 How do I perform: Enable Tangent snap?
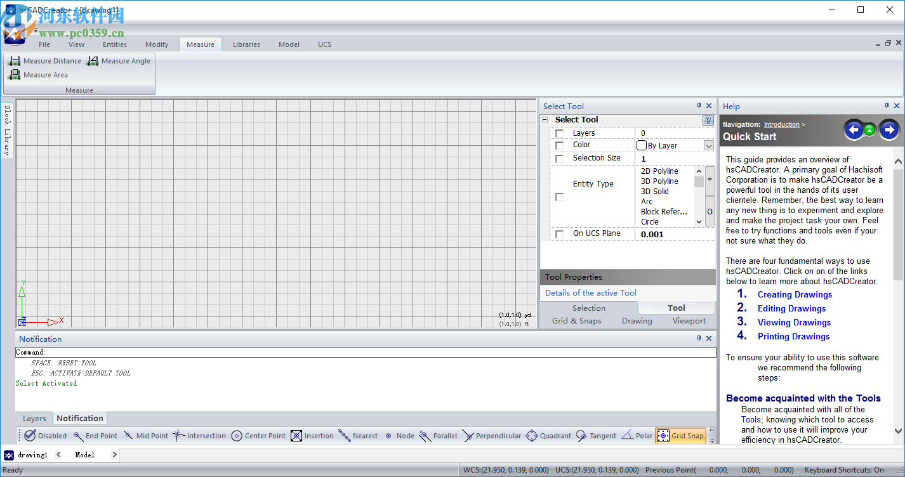pos(597,436)
